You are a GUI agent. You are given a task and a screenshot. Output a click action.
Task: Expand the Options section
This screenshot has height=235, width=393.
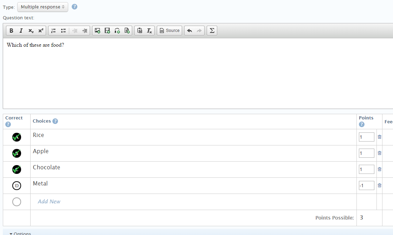click(20, 233)
